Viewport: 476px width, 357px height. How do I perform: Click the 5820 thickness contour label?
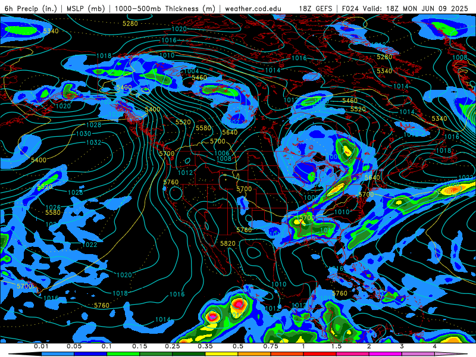(228, 243)
